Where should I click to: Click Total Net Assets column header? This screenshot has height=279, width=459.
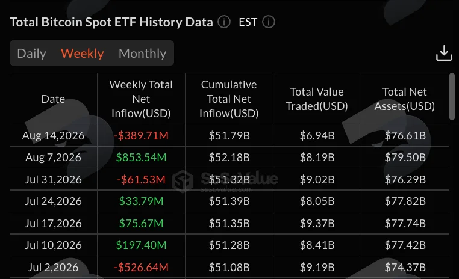(405, 99)
